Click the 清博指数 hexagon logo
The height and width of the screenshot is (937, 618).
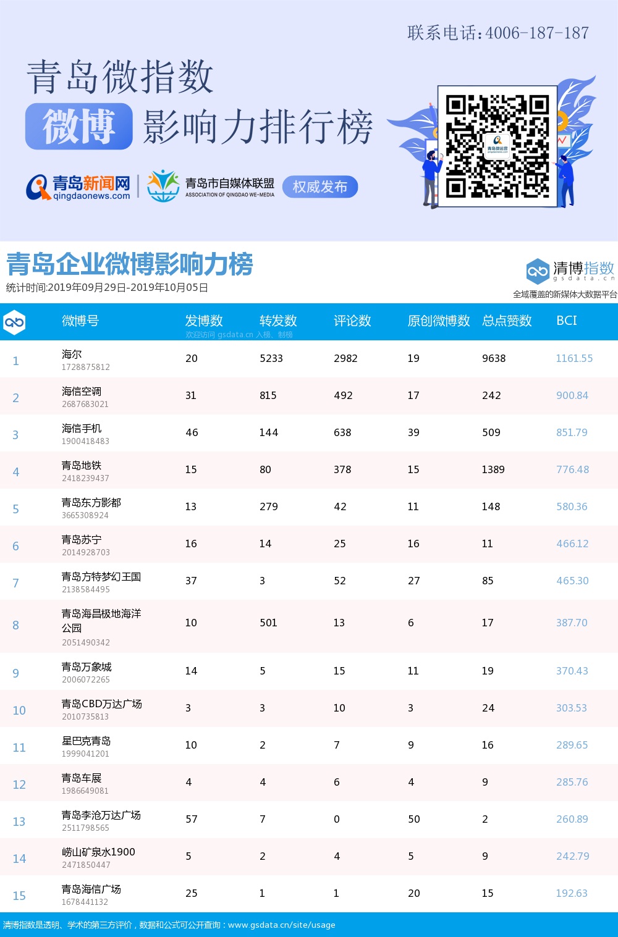click(x=537, y=271)
